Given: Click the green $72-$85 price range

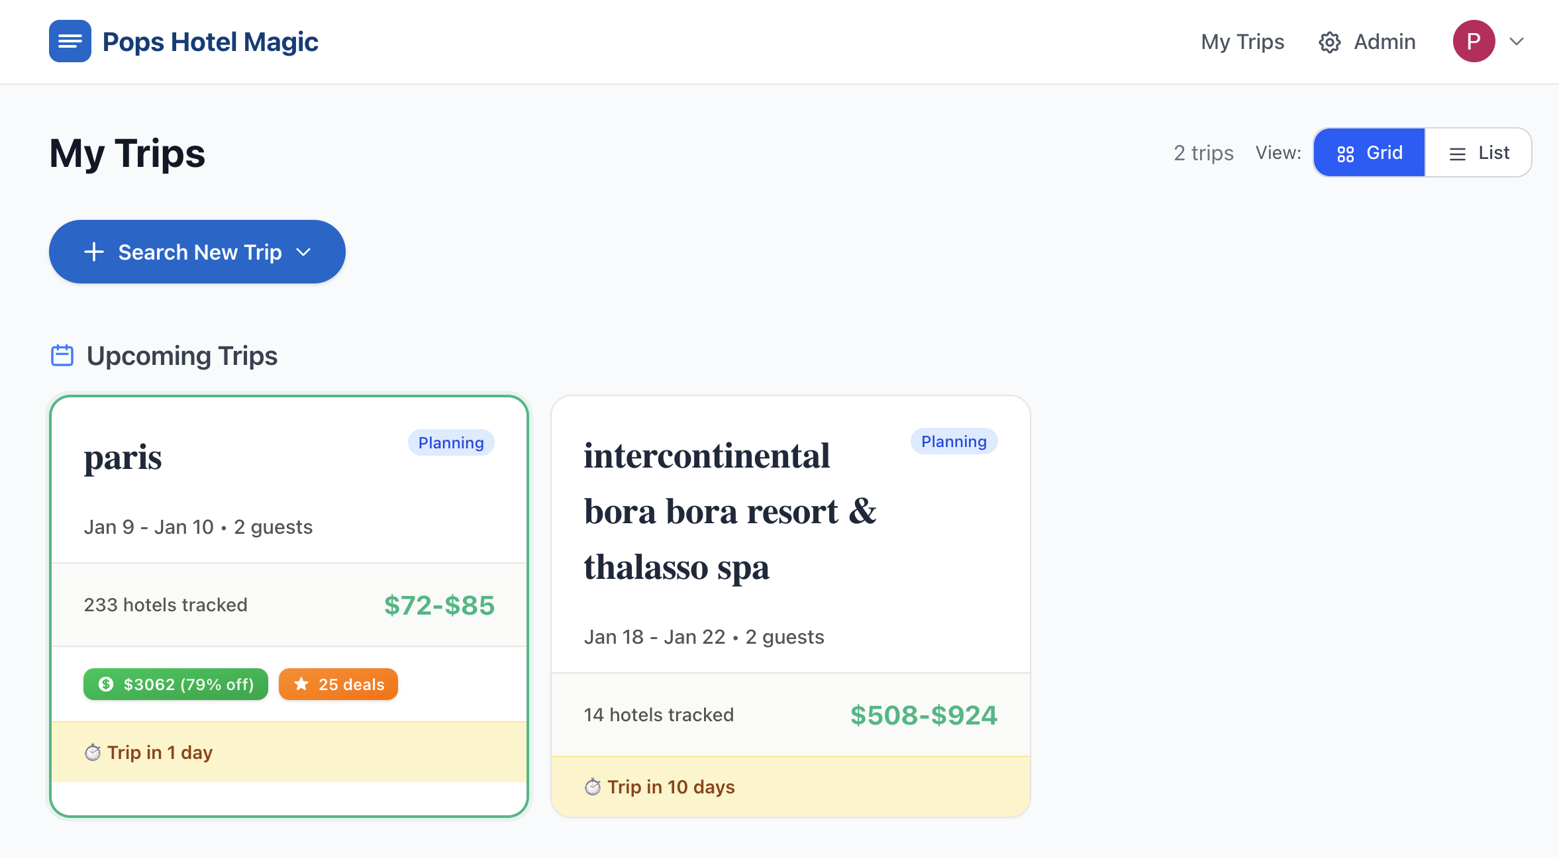Looking at the screenshot, I should [x=439, y=605].
